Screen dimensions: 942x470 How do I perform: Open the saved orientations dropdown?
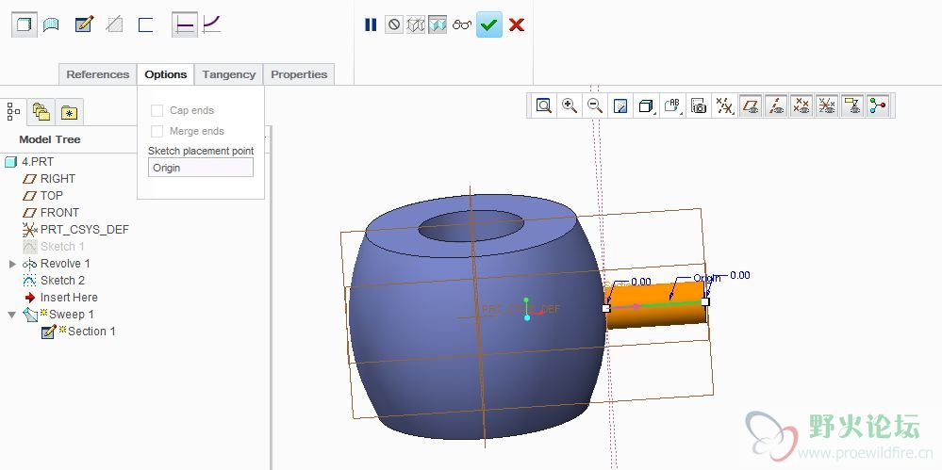click(x=672, y=106)
